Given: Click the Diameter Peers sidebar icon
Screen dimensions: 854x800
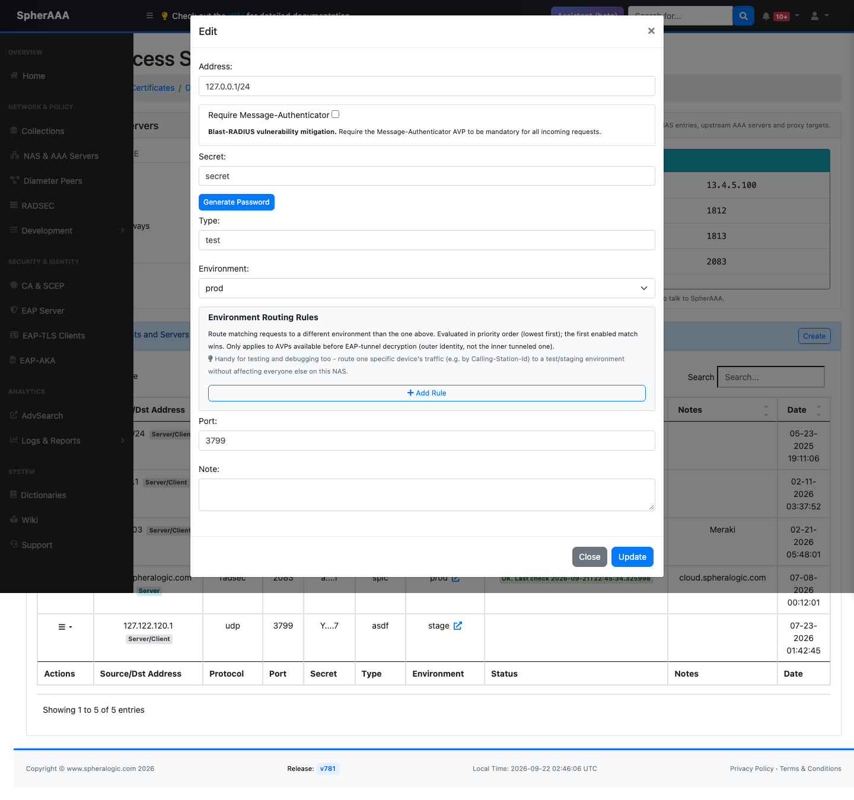Looking at the screenshot, I should click(15, 180).
